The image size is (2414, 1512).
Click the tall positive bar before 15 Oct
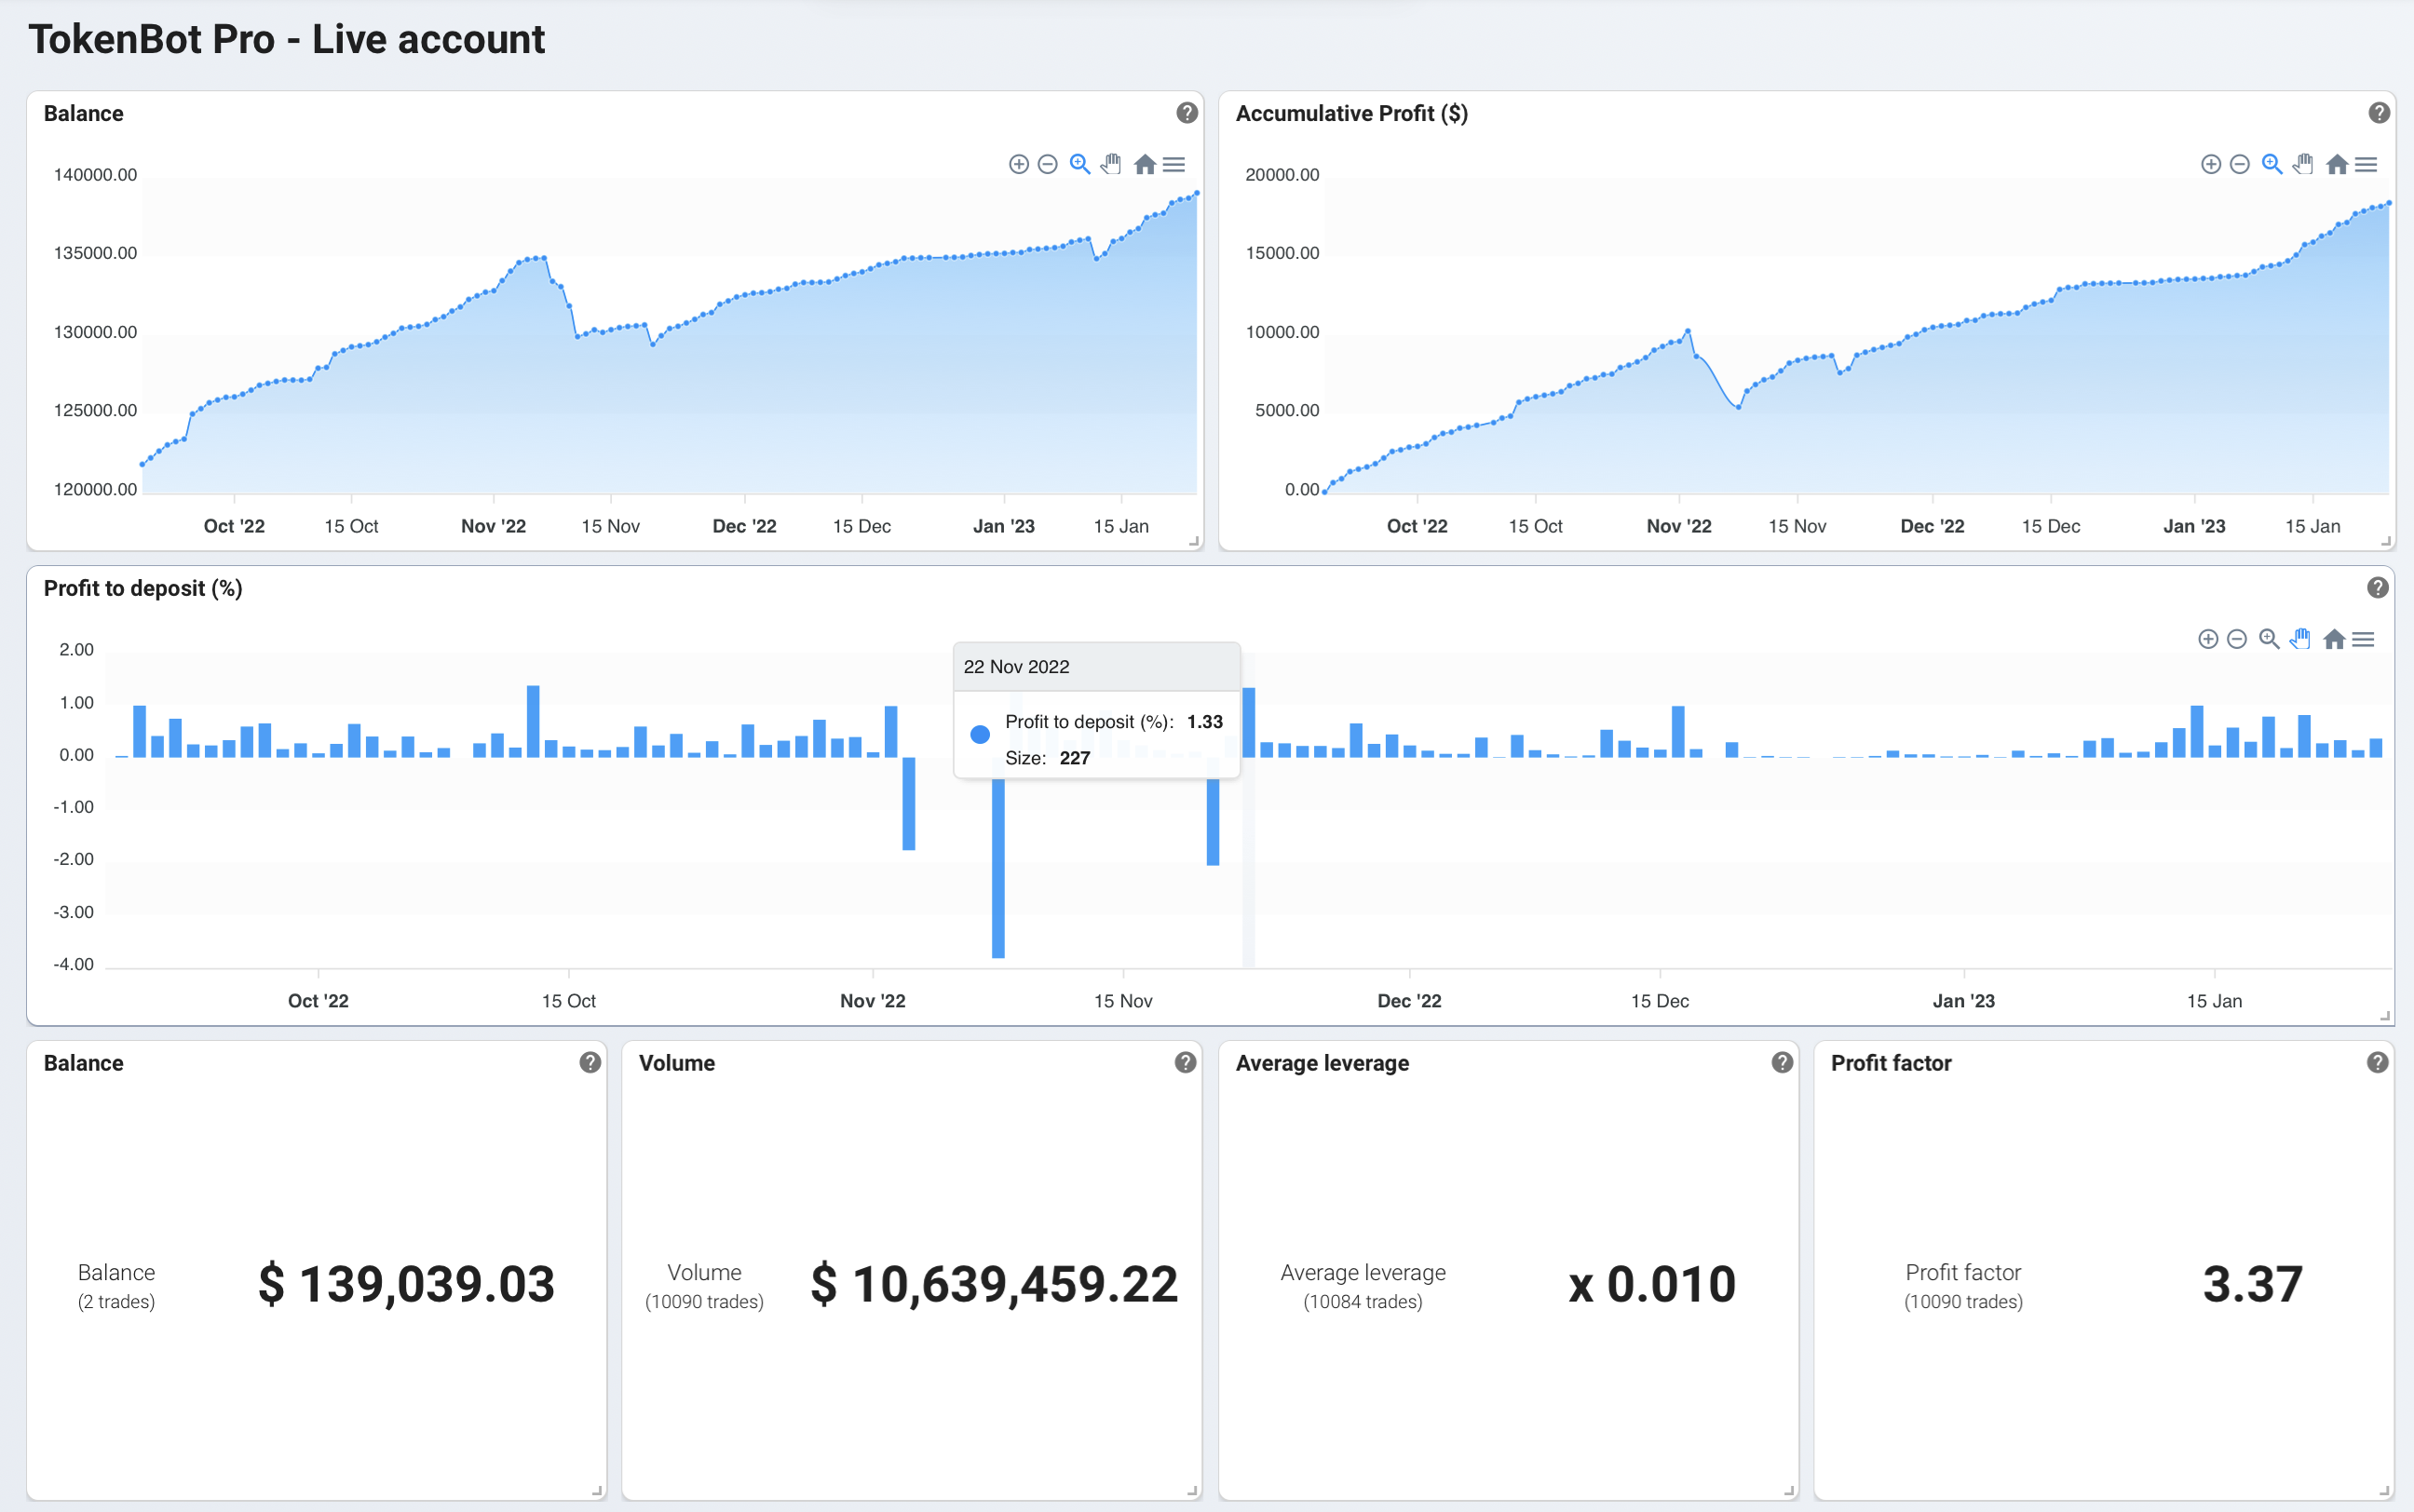point(533,721)
